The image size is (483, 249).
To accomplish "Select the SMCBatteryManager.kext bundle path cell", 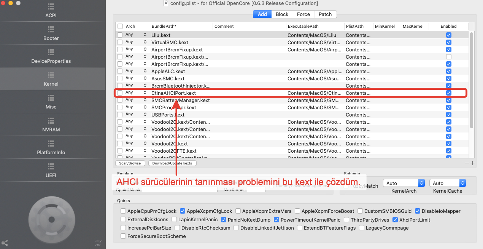I will [181, 100].
